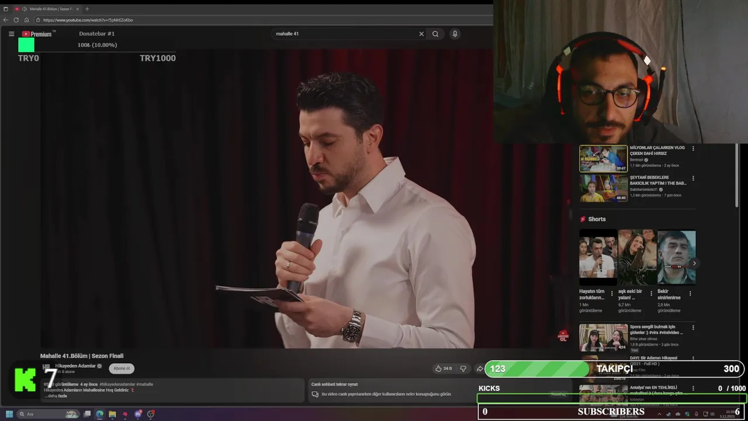Dislike the video with the thumbs-down button
This screenshot has width=748, height=421.
coord(463,368)
